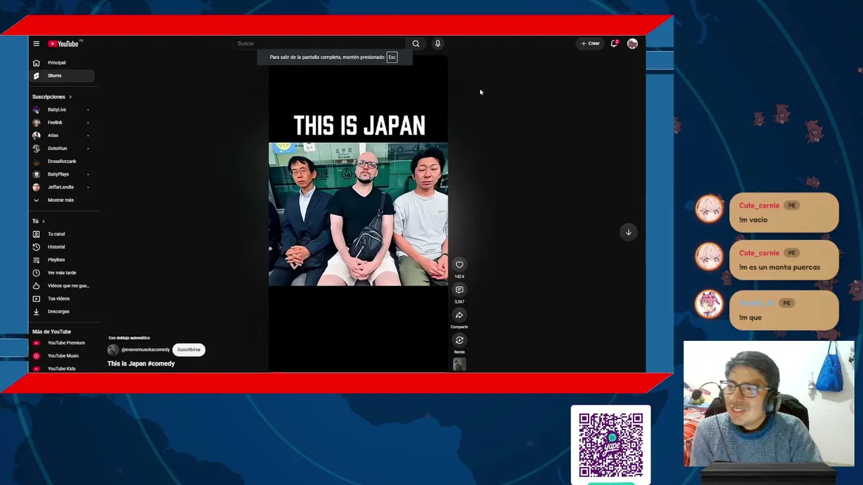
Task: Click the "Más de YouTube" heading
Action: coord(51,331)
